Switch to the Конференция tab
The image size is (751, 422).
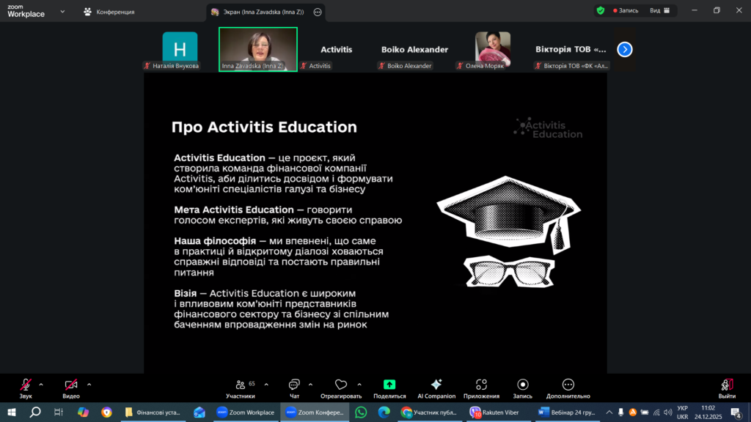coord(109,12)
